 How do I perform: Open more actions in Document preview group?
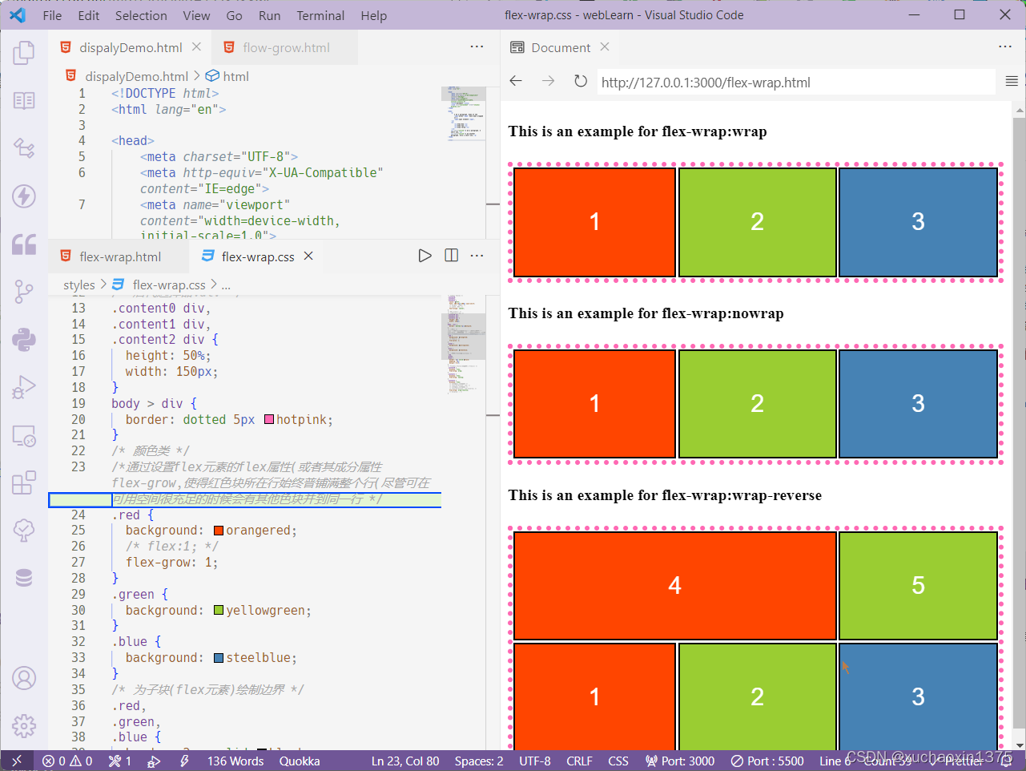point(1005,46)
